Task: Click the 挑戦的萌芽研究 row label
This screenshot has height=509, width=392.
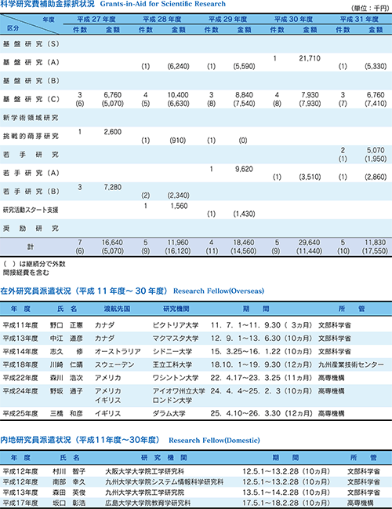Action: click(31, 137)
